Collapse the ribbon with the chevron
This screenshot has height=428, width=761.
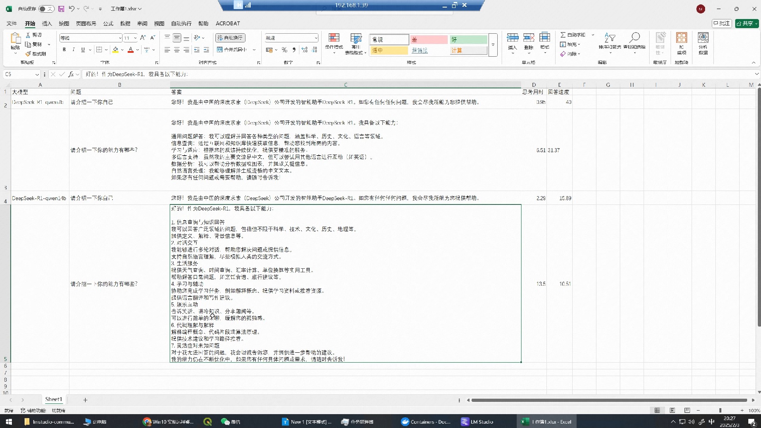click(753, 63)
